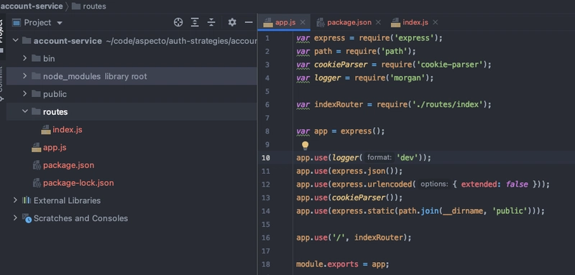Collapse the routes folder
This screenshot has width=575, height=275.
(x=25, y=111)
